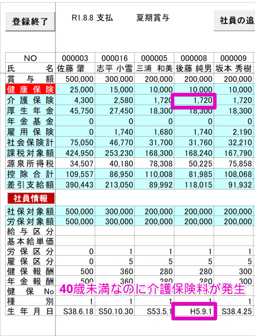Screen dimensions: 255x336
Task: Select 坂本 秀樹's 健保報酬 cell 300
Action: coord(234,271)
